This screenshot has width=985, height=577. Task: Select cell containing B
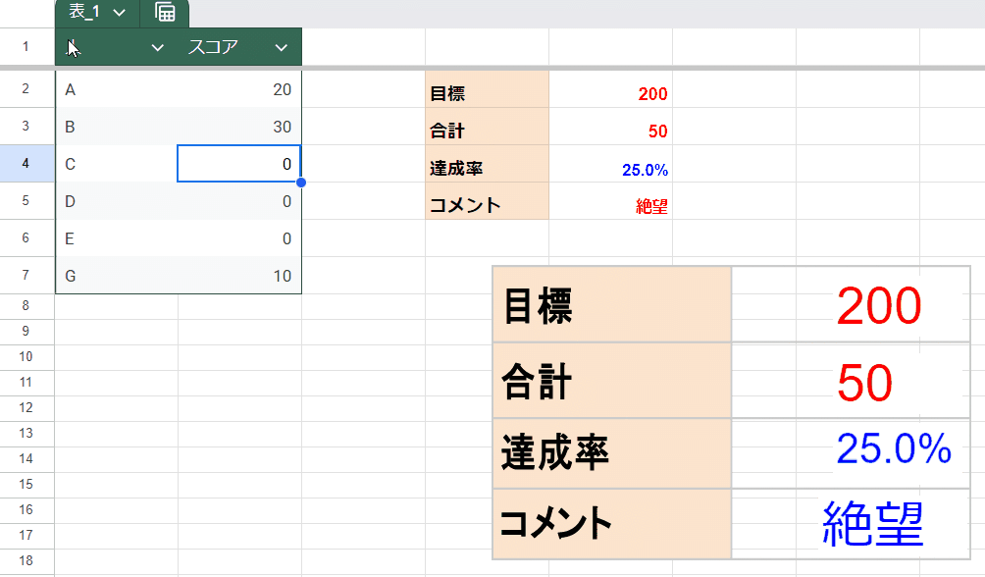tap(117, 127)
